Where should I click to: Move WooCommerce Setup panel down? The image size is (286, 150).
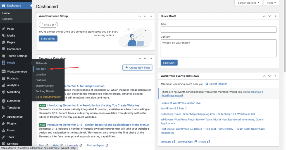pos(145,16)
